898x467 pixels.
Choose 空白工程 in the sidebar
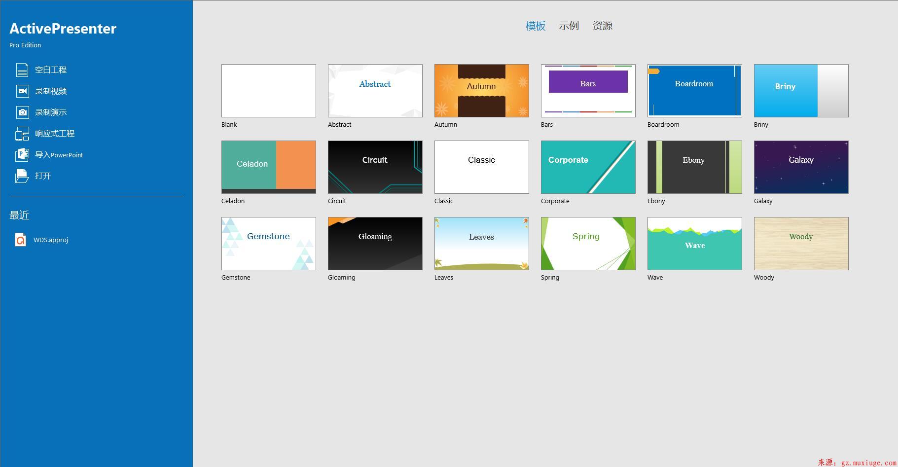point(51,70)
